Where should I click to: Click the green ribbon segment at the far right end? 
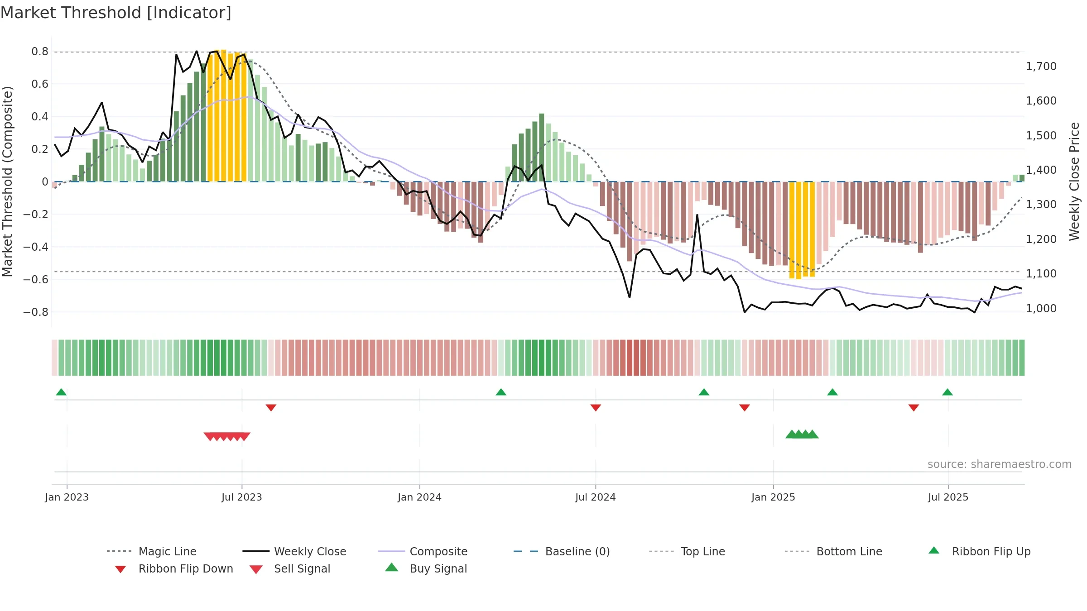pos(1022,358)
